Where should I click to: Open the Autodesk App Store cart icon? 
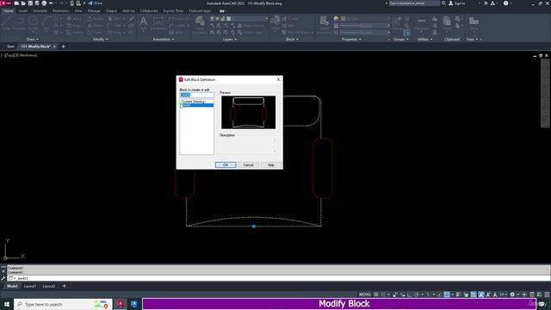pos(486,3)
